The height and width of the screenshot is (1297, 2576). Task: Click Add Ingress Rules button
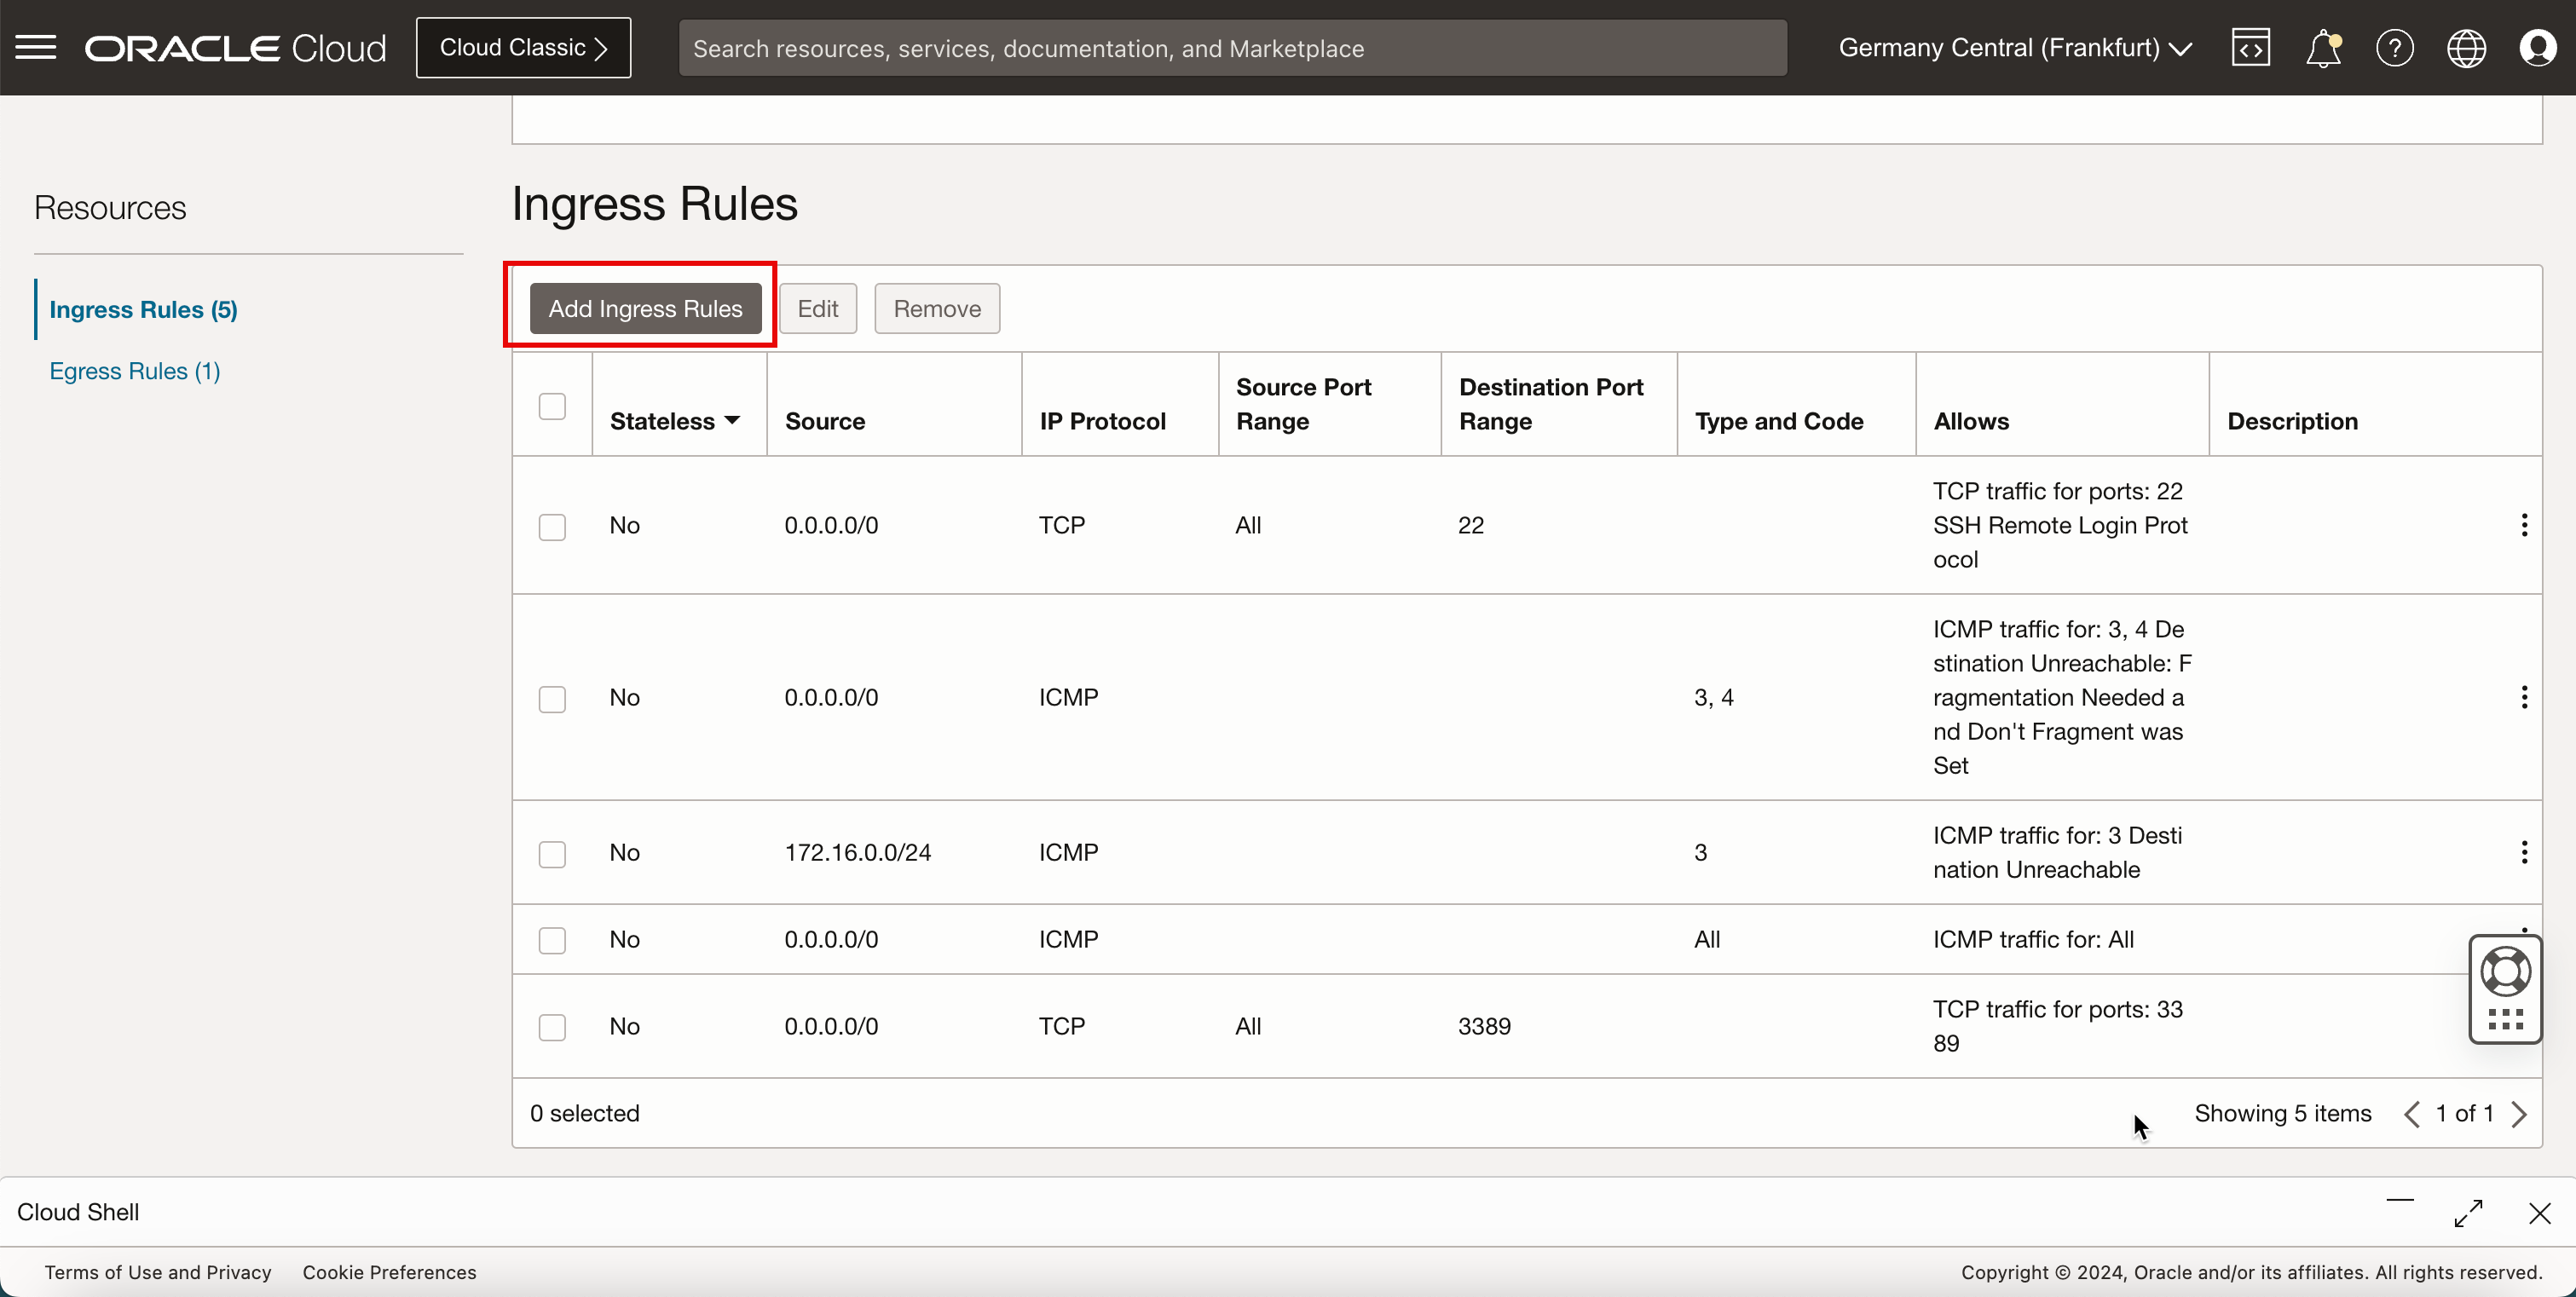tap(645, 308)
